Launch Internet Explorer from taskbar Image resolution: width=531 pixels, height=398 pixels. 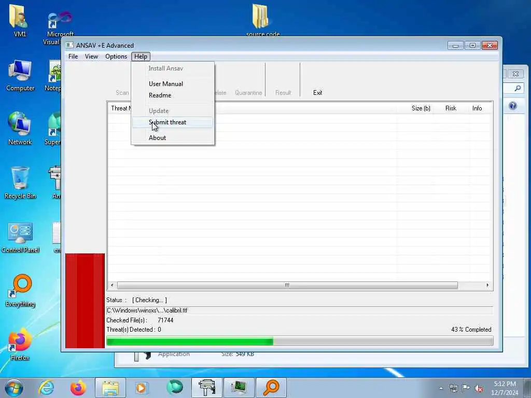pos(46,388)
